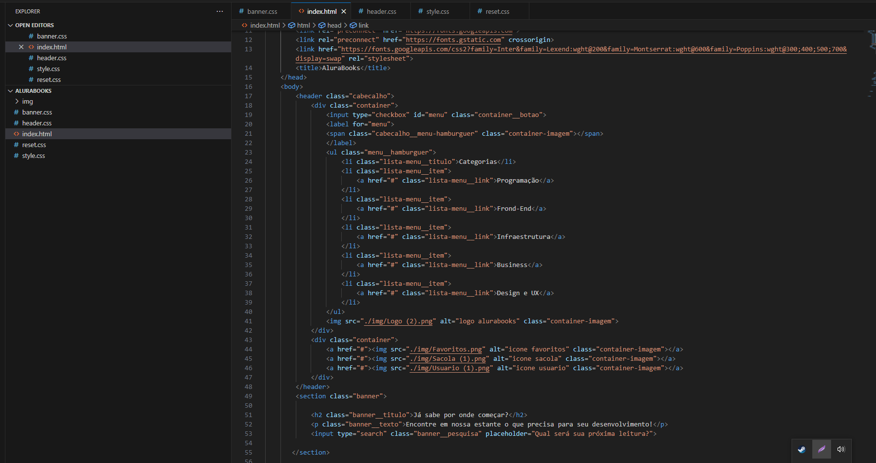Click hash icon of banner.css in ALURABOOKS folder
The width and height of the screenshot is (876, 463).
[16, 112]
